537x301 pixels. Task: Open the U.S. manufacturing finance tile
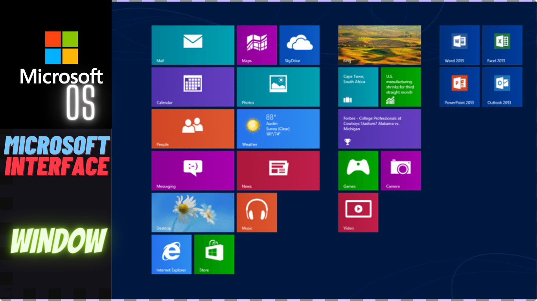tap(401, 87)
